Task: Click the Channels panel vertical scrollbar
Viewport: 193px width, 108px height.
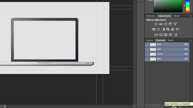Action: [191, 73]
